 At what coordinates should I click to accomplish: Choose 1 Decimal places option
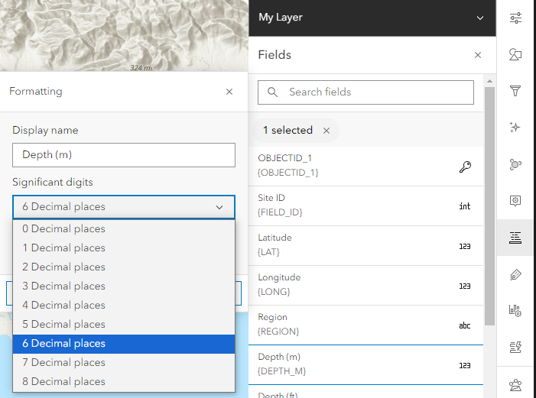coord(124,248)
